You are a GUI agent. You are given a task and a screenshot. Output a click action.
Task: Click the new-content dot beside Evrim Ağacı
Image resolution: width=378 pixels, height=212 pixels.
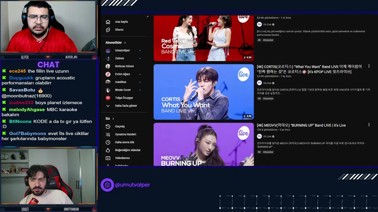140,74
